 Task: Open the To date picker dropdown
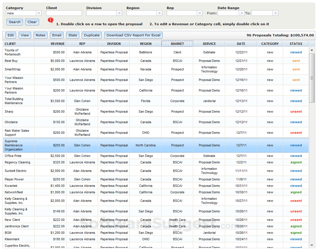click(x=275, y=13)
